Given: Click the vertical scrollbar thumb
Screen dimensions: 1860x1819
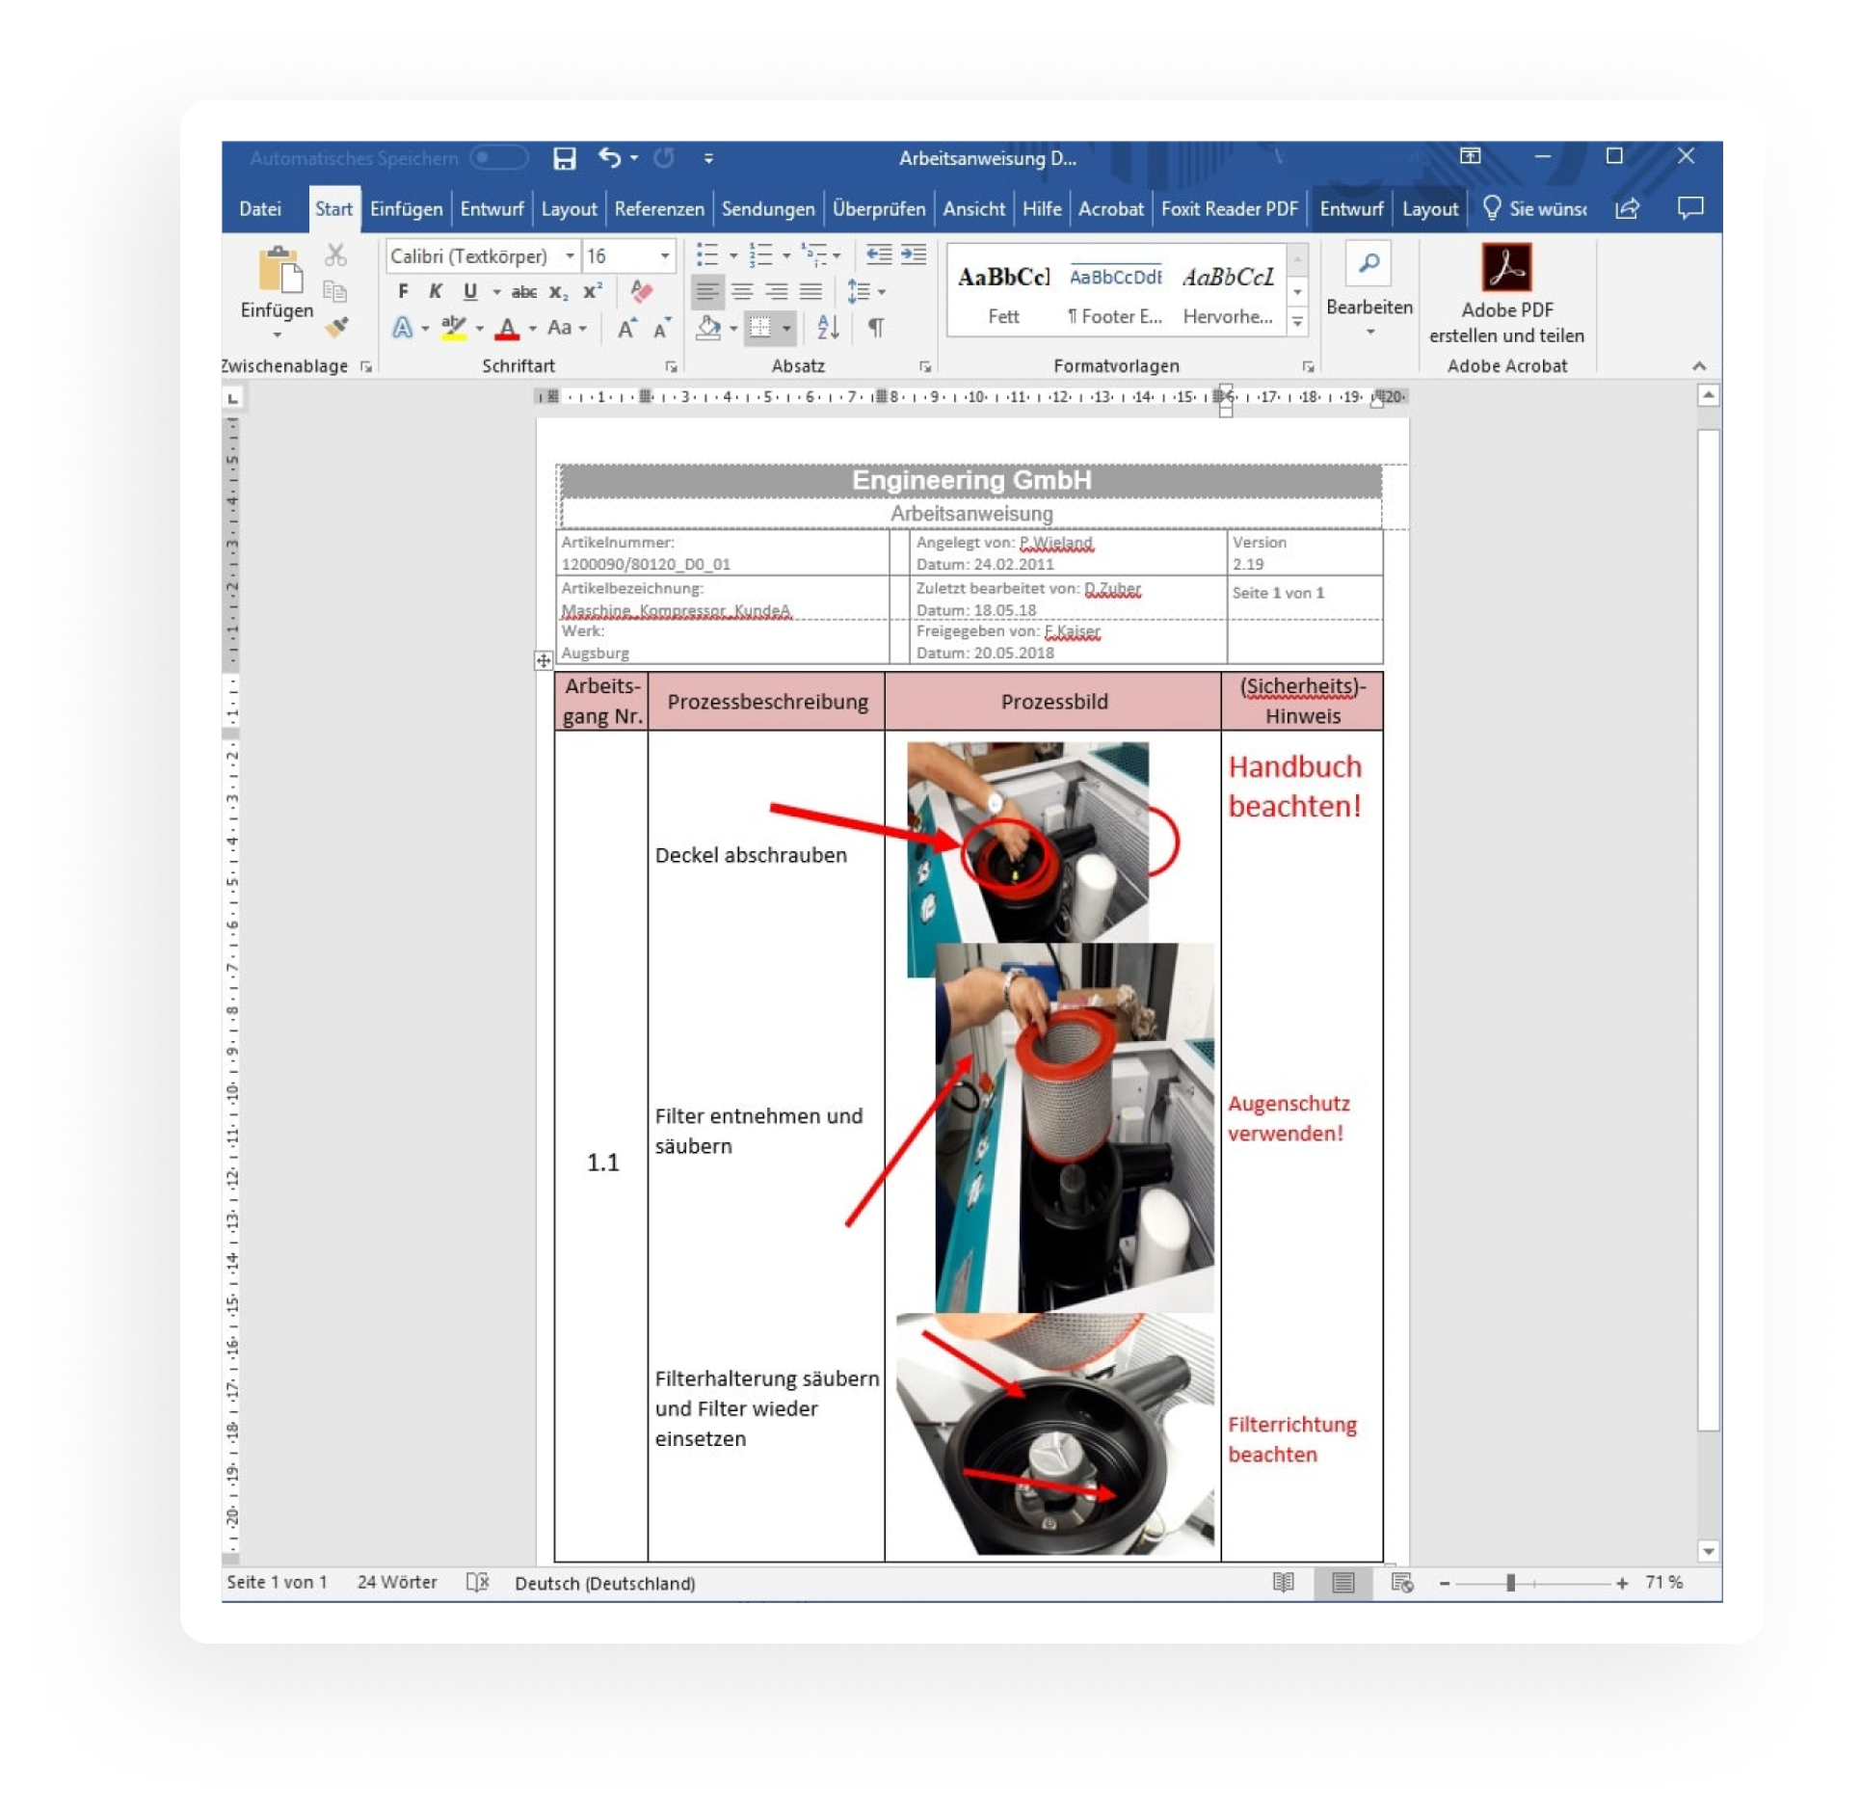Looking at the screenshot, I should pos(1707,930).
